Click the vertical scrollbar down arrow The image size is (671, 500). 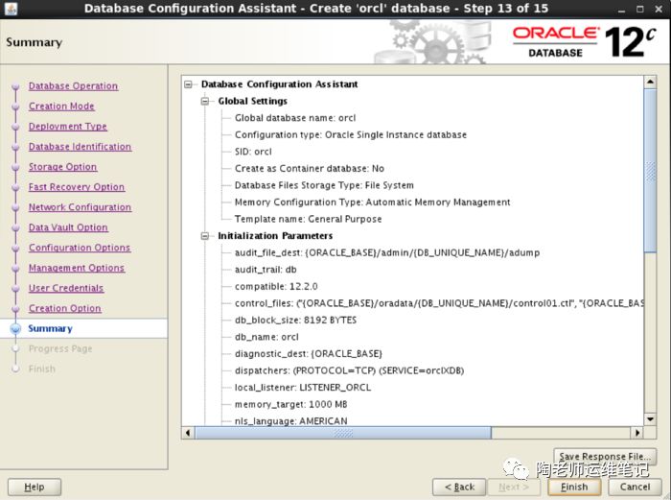[650, 419]
